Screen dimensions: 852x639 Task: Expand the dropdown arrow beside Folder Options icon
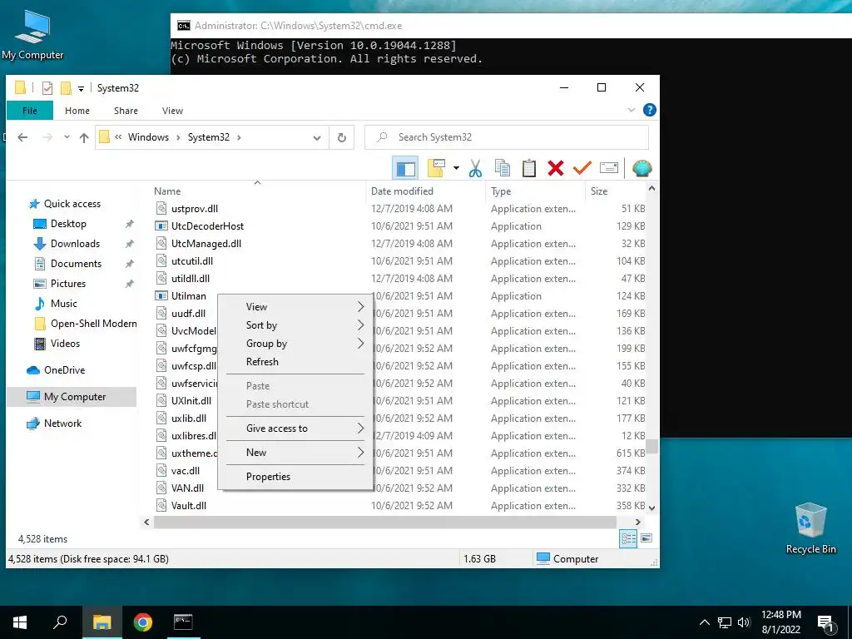[x=456, y=168]
